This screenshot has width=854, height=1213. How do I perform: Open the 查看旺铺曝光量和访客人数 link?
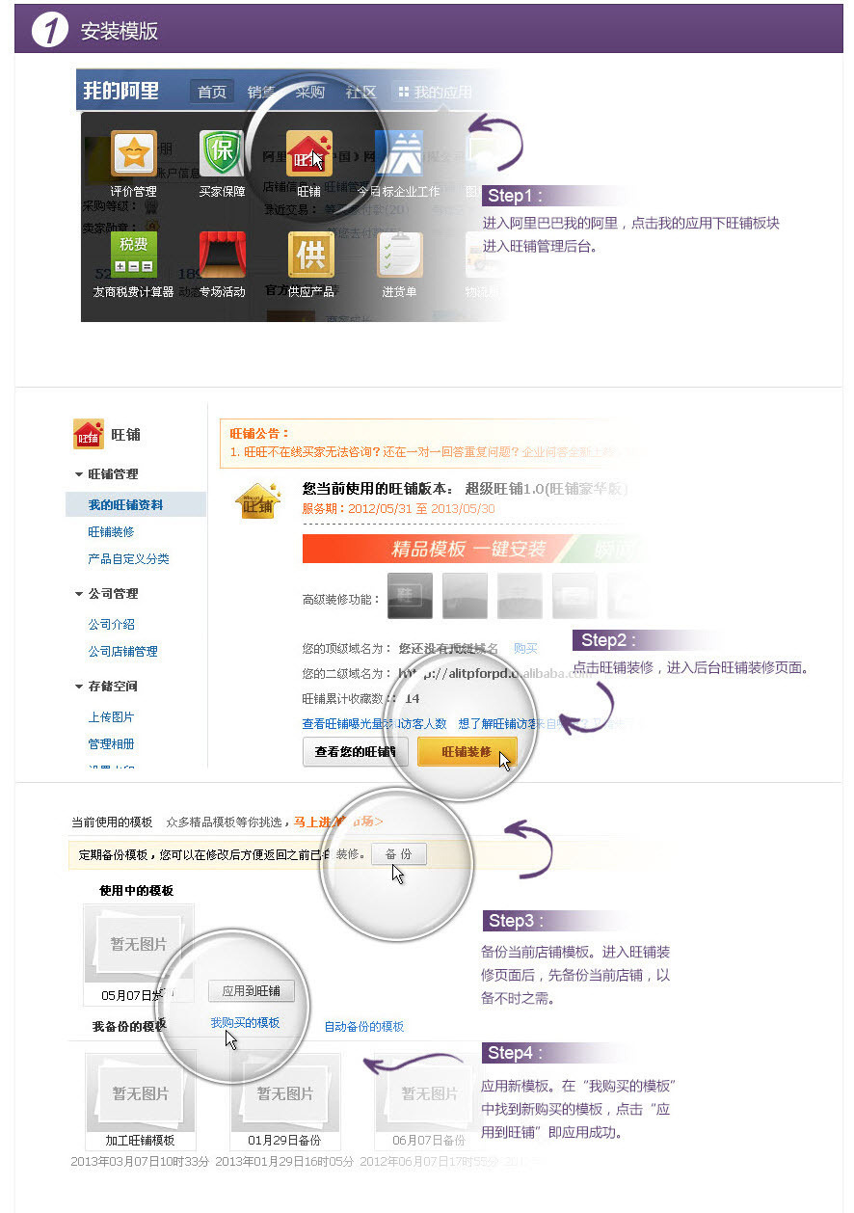click(375, 723)
